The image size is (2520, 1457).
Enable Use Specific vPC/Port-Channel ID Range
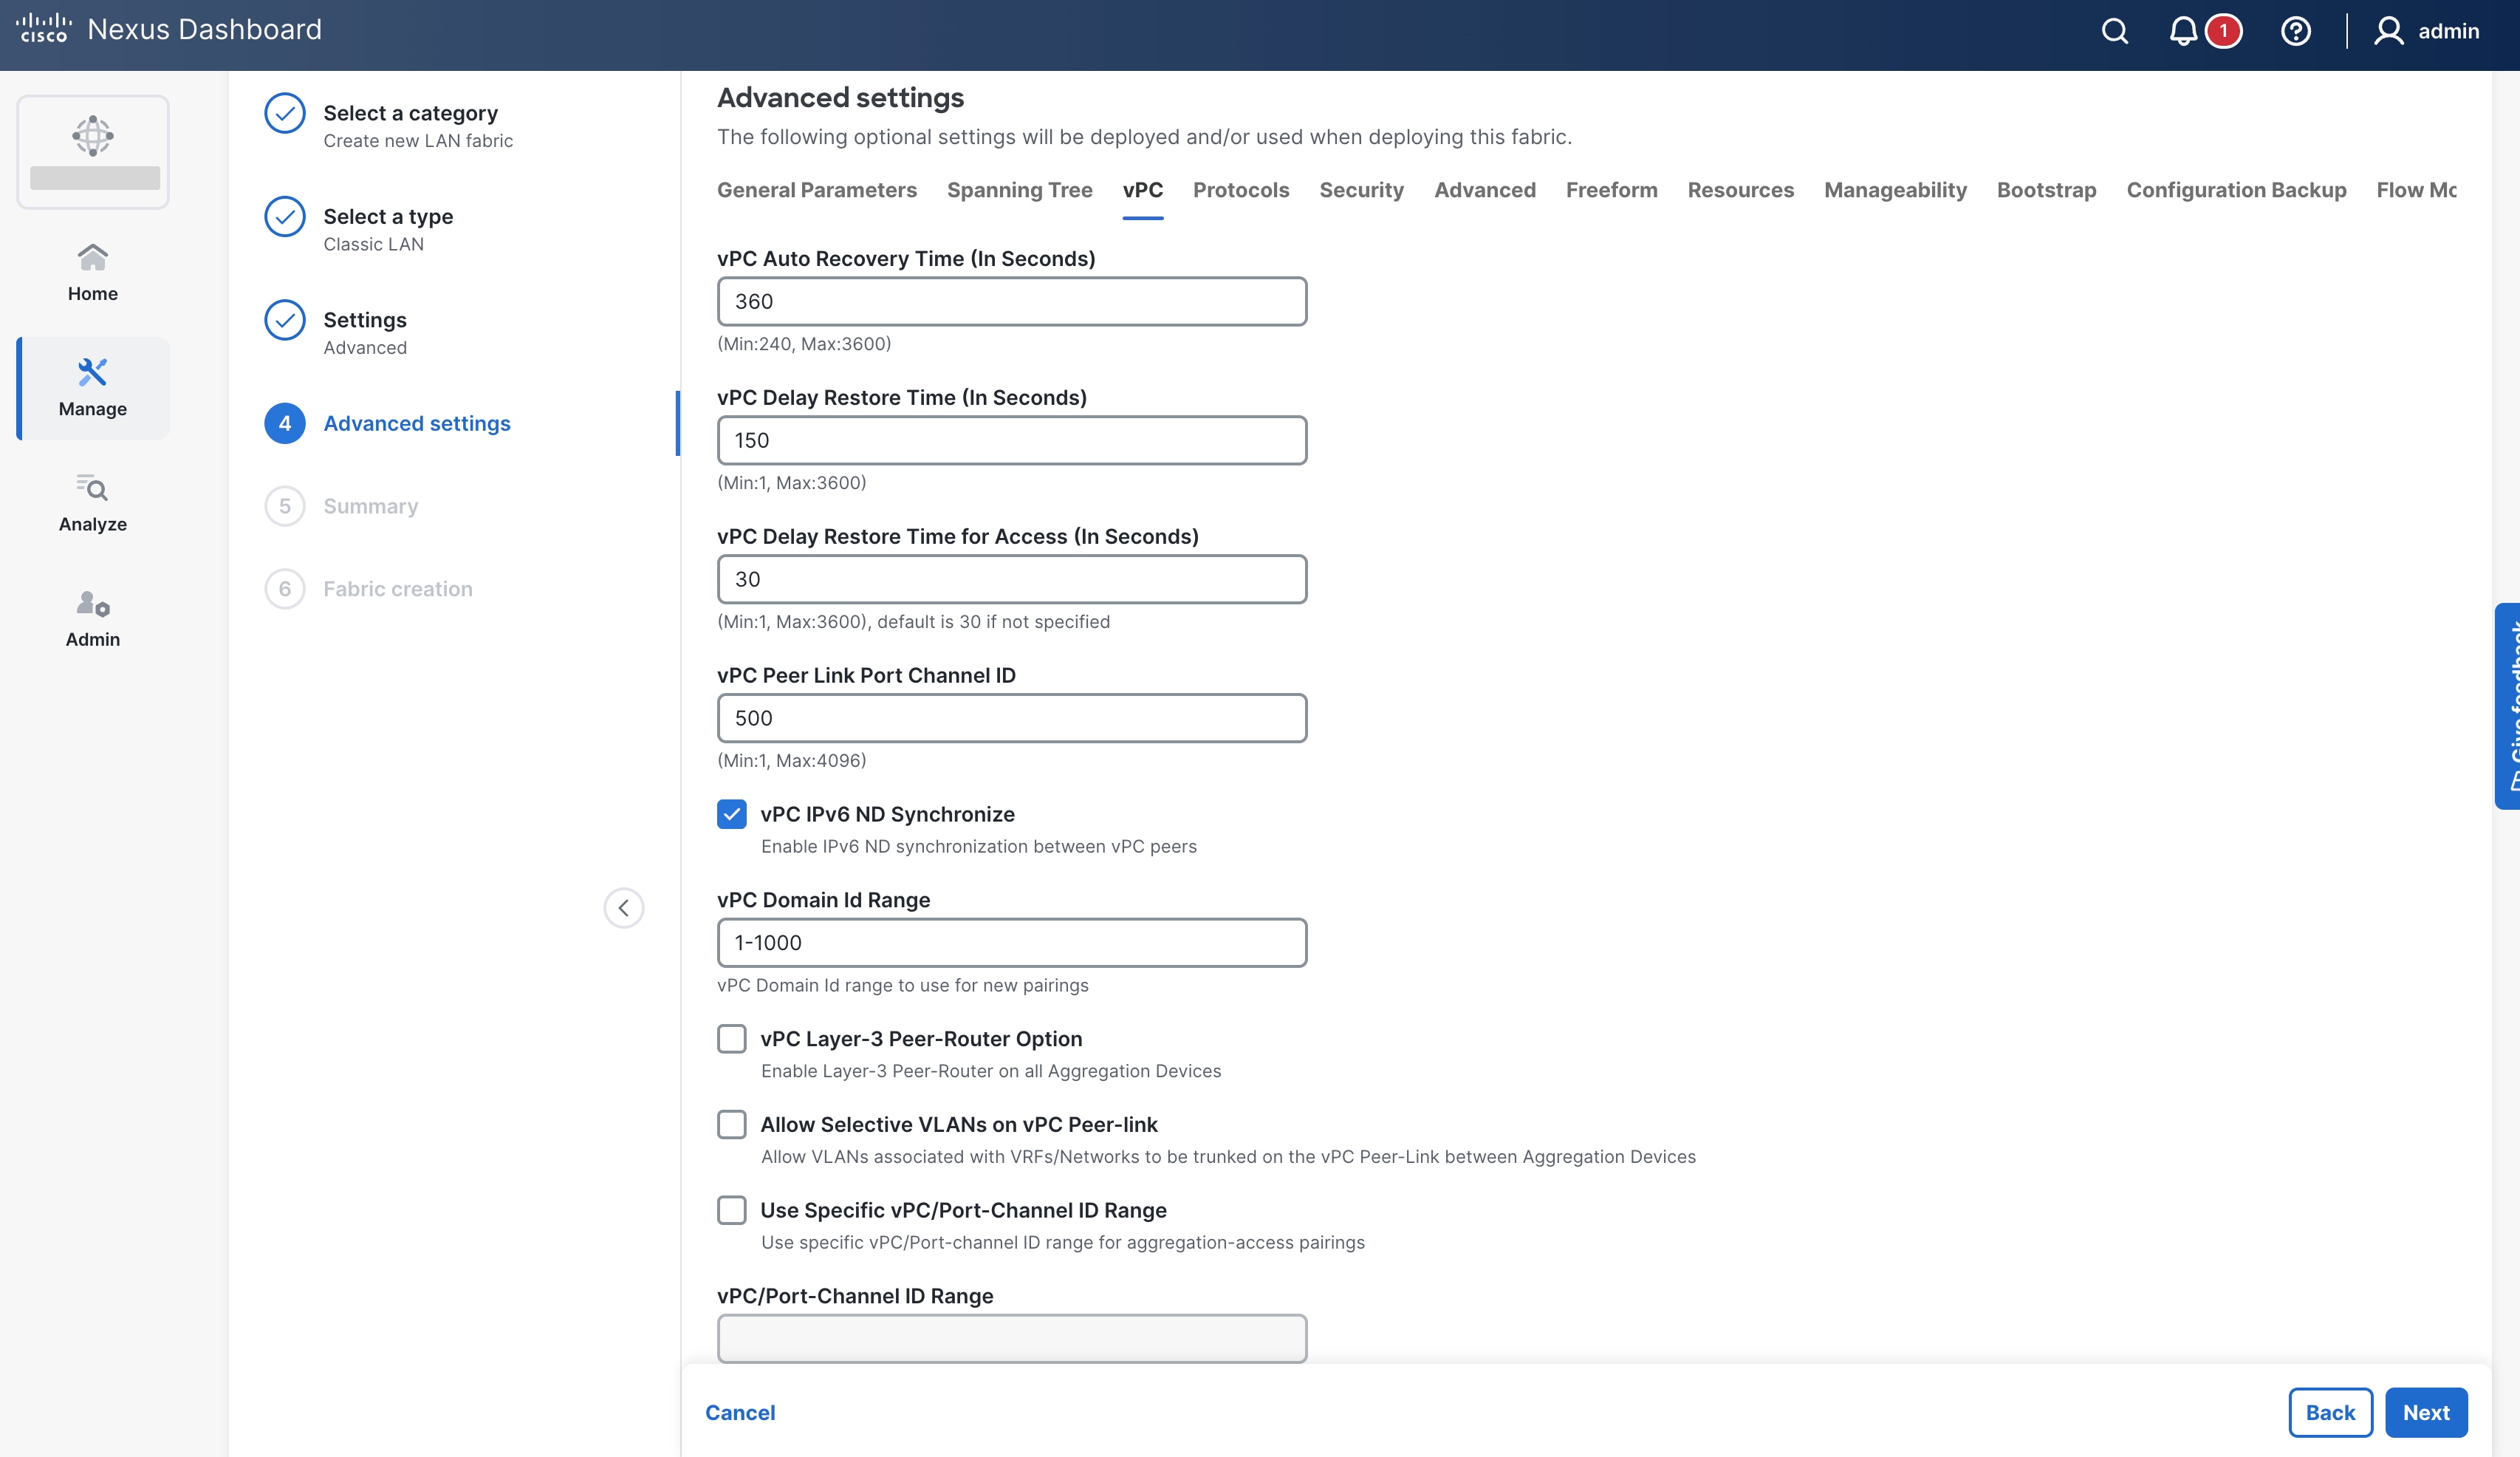732,1209
